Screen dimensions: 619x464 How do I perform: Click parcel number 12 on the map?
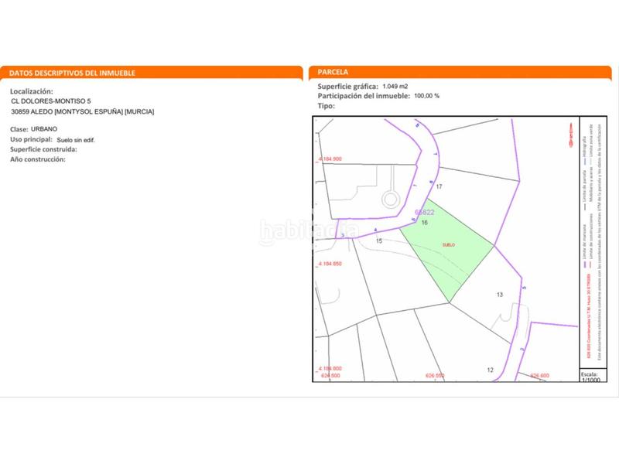click(x=490, y=370)
